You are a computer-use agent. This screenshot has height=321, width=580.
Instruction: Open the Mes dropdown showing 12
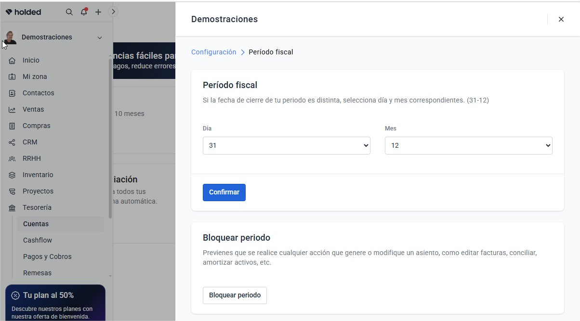468,145
